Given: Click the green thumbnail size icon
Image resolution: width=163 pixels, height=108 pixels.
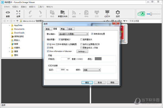Looking at the screenshot, I should pos(141,14).
